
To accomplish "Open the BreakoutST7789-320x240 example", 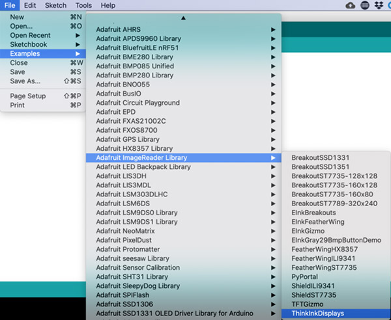I will [336, 204].
